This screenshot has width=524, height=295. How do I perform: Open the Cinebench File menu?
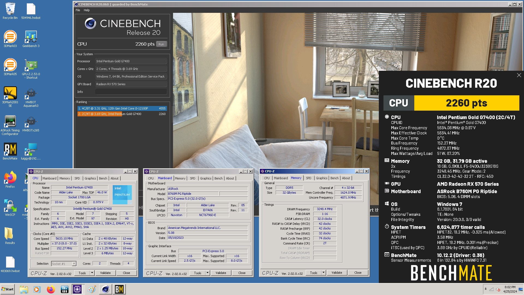pyautogui.click(x=78, y=10)
